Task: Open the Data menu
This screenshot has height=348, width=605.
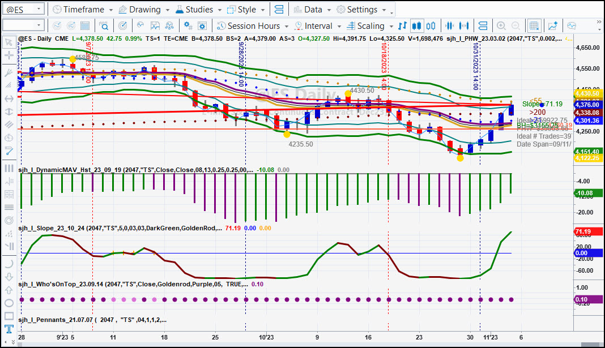Action: (x=312, y=10)
